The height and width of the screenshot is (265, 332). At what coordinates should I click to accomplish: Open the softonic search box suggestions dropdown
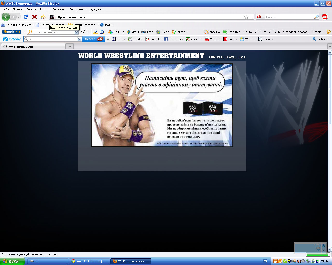point(79,39)
